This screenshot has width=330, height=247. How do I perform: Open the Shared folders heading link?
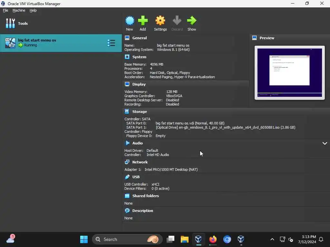coord(146,196)
